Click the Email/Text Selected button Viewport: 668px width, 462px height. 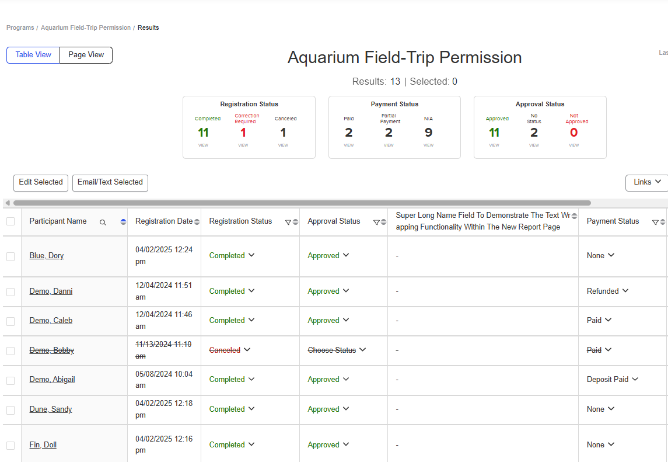110,183
